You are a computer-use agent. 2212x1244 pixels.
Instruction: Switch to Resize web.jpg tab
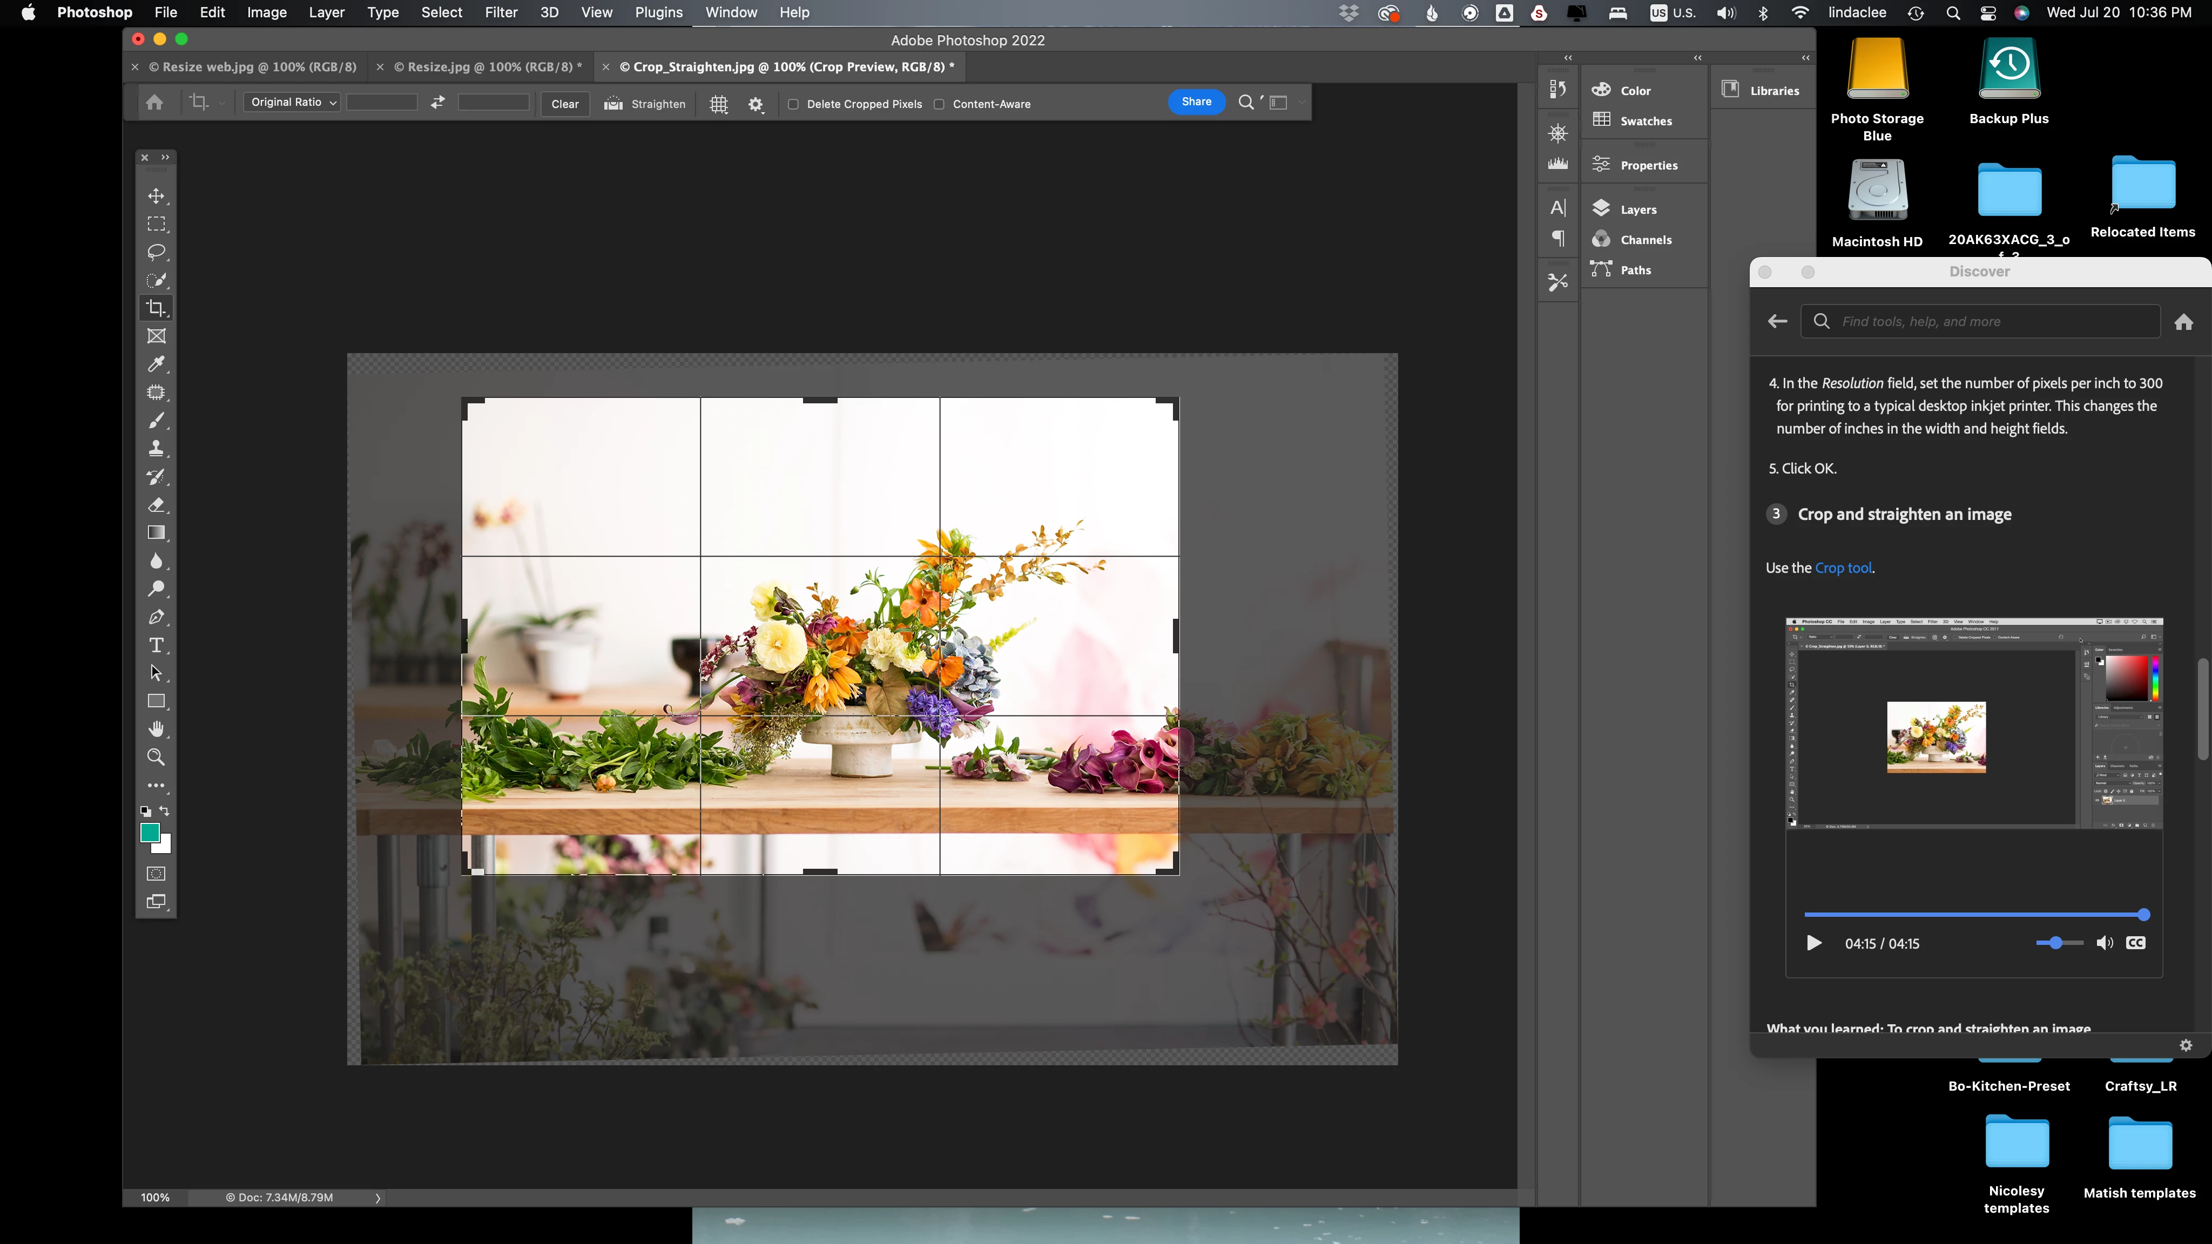pos(252,67)
